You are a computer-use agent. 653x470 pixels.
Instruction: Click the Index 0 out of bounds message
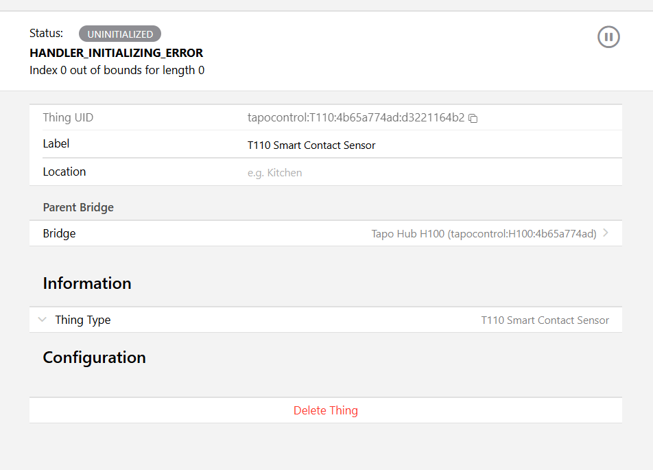coord(117,70)
